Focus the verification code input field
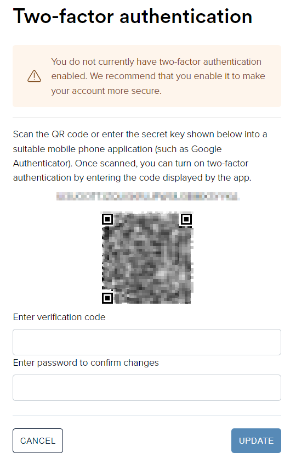This screenshot has width=296, height=458. pyautogui.click(x=147, y=342)
